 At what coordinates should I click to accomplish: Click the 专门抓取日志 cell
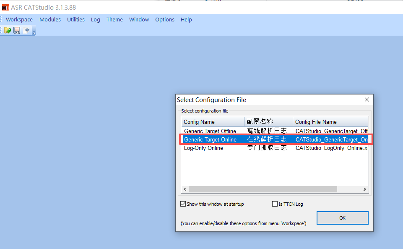267,148
